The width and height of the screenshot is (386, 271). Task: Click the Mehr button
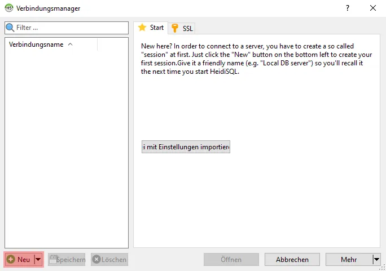[x=348, y=260]
